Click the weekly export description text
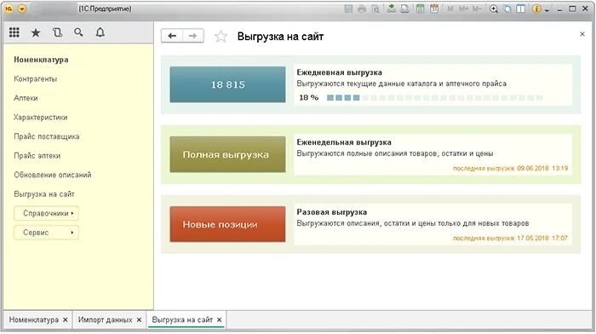This screenshot has height=334, width=596. click(395, 153)
